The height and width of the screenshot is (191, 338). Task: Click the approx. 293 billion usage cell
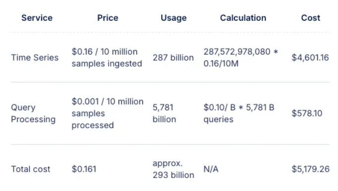pos(173,169)
